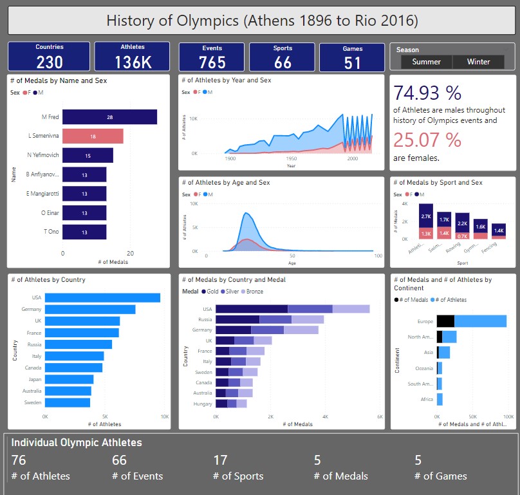Click the History of Olympics title banner
The width and height of the screenshot is (520, 495).
click(x=261, y=21)
